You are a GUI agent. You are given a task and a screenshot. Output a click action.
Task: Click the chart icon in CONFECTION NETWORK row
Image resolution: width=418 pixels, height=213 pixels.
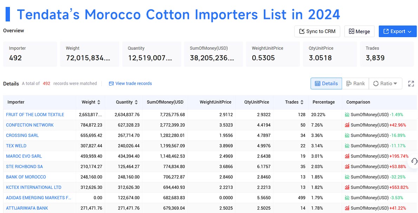[347, 125]
